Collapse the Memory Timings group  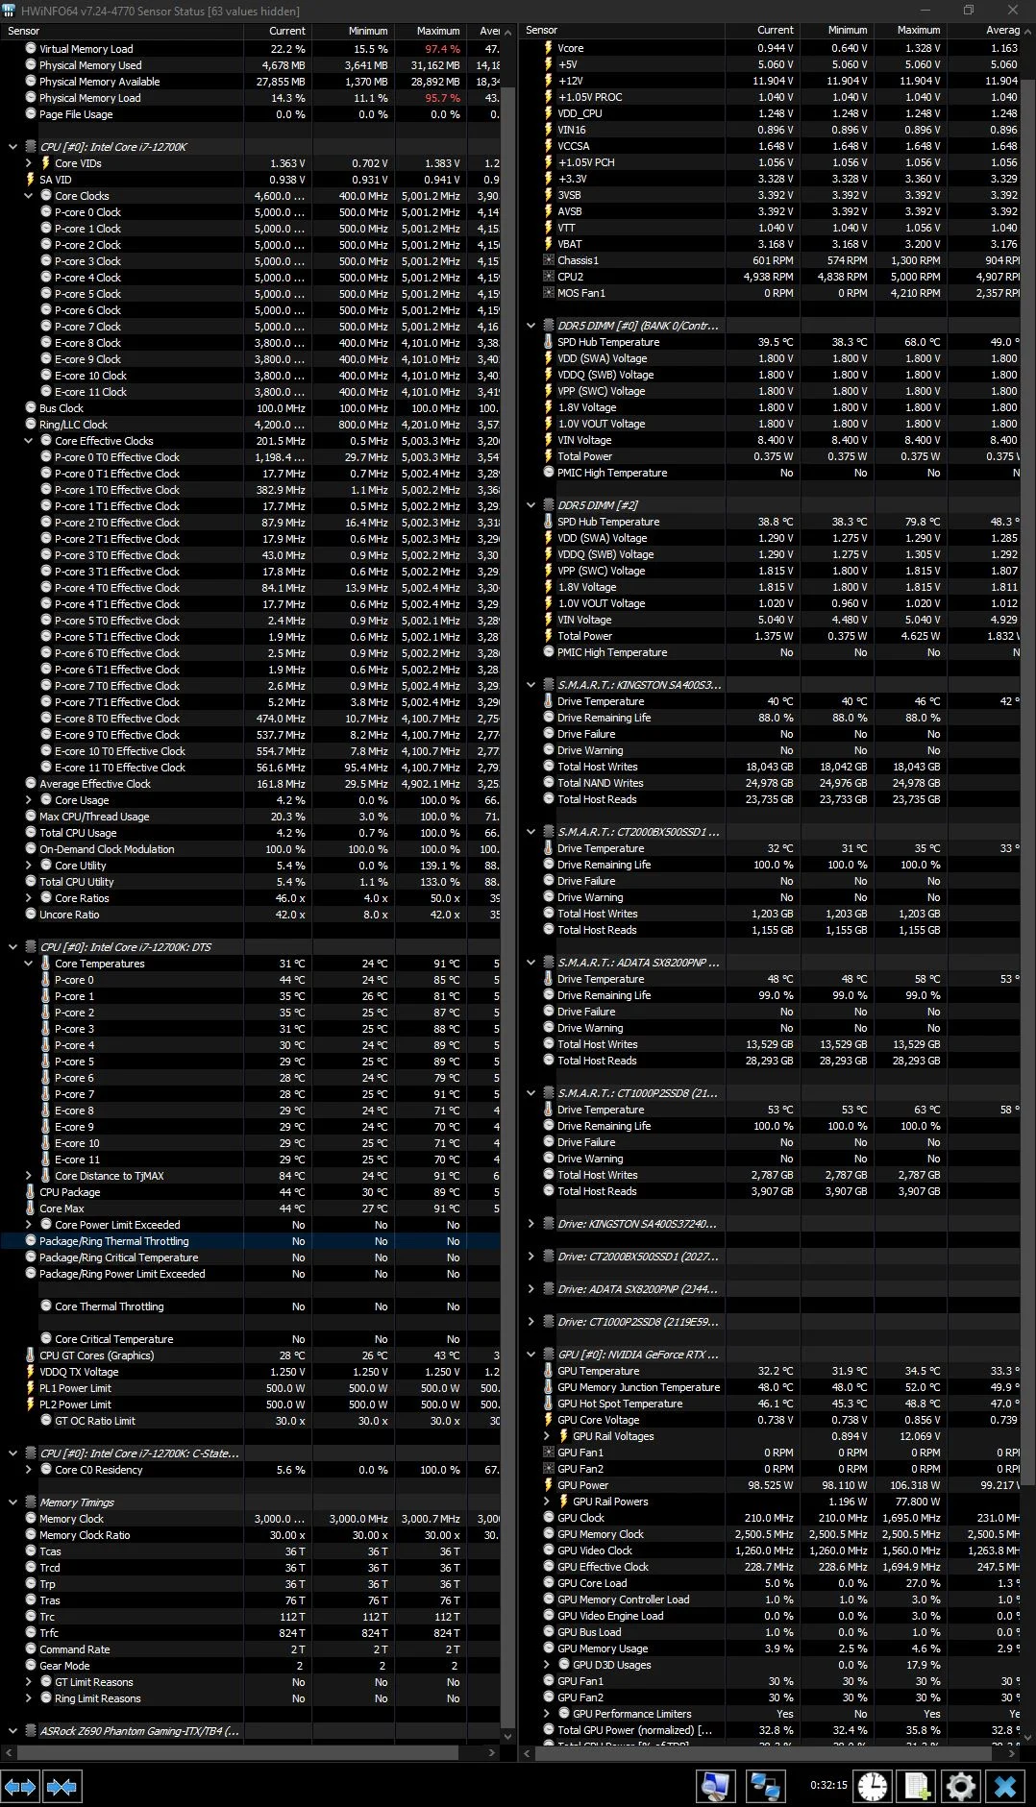coord(12,1502)
